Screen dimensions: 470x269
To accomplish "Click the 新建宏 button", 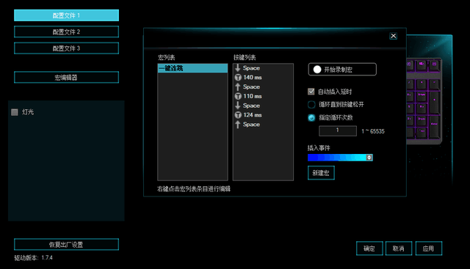I will click(x=321, y=173).
